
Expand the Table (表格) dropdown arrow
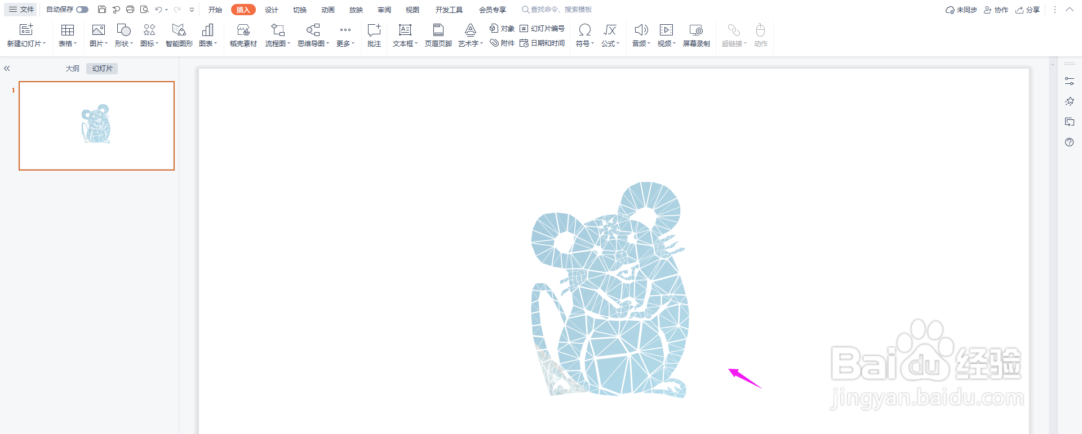[x=76, y=43]
